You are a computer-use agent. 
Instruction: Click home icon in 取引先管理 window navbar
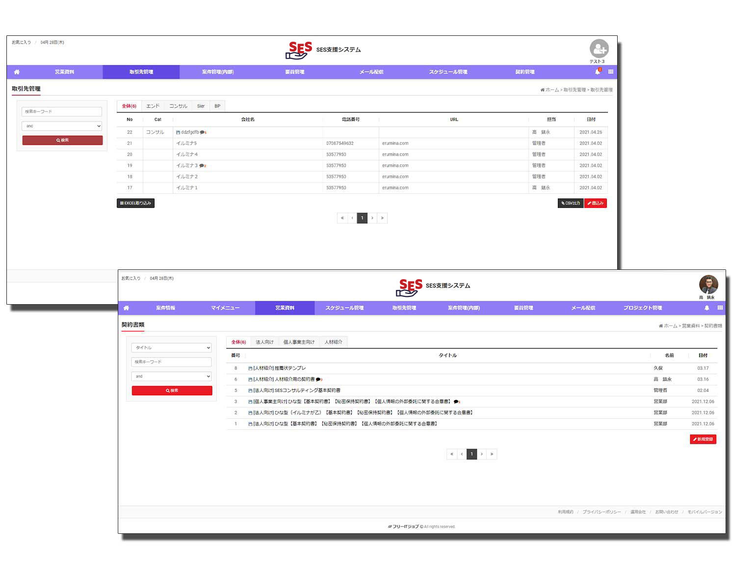17,72
